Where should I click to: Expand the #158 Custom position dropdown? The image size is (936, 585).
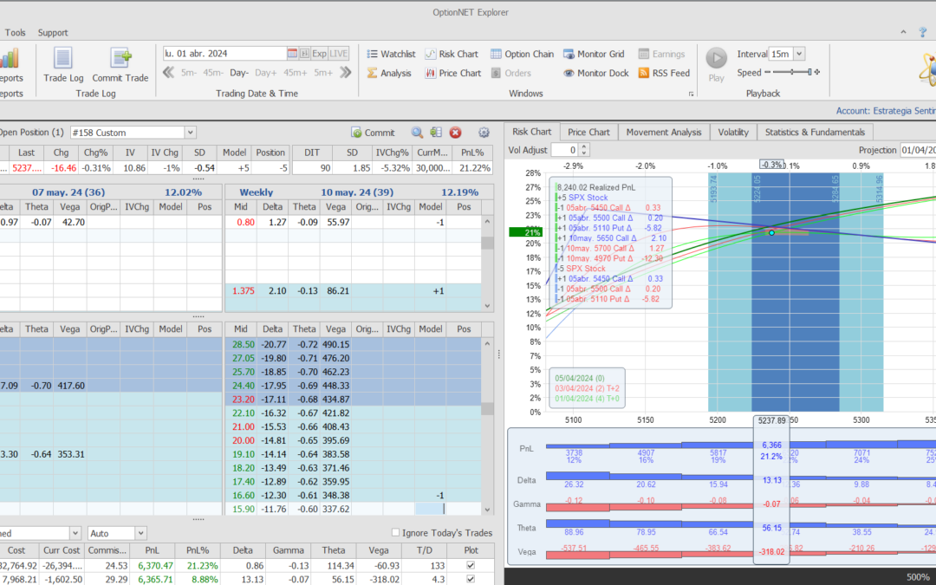click(x=191, y=133)
